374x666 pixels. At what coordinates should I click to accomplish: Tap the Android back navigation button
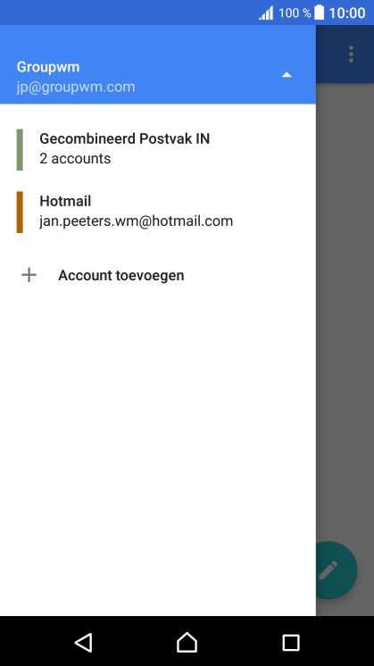(x=84, y=642)
